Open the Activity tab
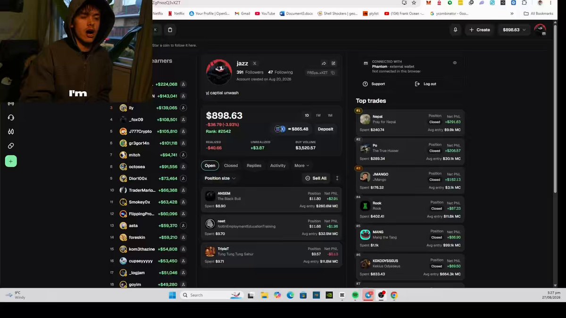This screenshot has width=566, height=318. pos(278,165)
